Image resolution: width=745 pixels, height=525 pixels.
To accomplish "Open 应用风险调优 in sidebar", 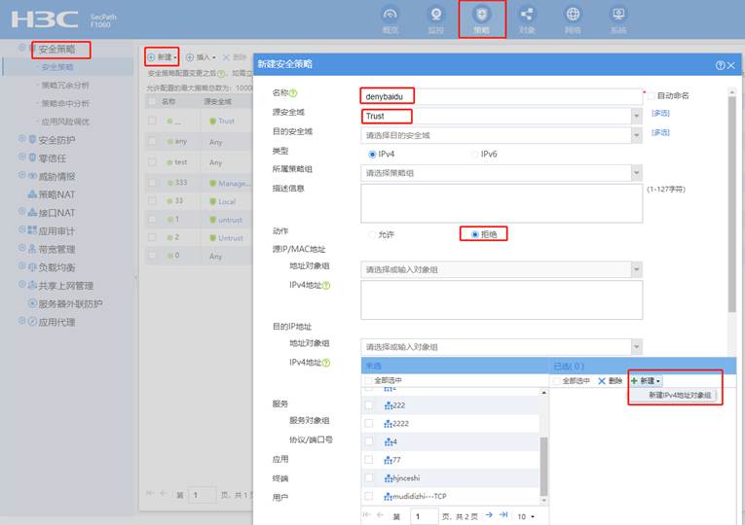I will tap(65, 122).
